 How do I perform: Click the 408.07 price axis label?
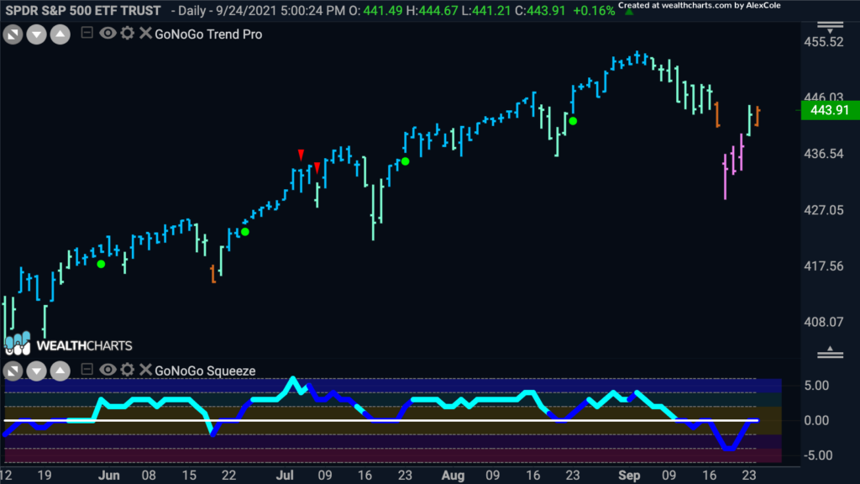click(x=823, y=322)
